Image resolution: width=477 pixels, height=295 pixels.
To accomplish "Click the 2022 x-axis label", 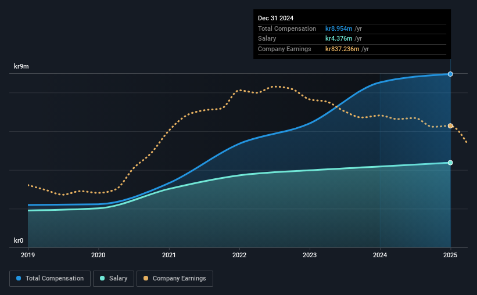I will [x=239, y=255].
